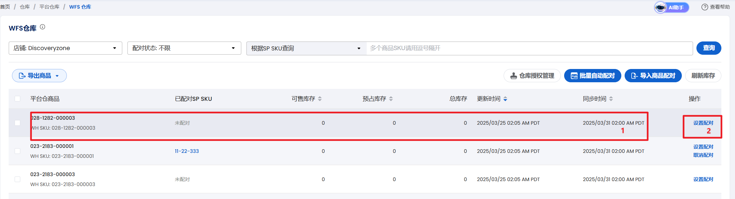
Task: Sort by 更新时间 column arrows
Action: (505, 99)
